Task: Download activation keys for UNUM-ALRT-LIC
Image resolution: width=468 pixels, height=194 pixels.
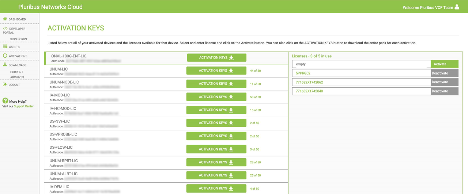Action: (216, 175)
